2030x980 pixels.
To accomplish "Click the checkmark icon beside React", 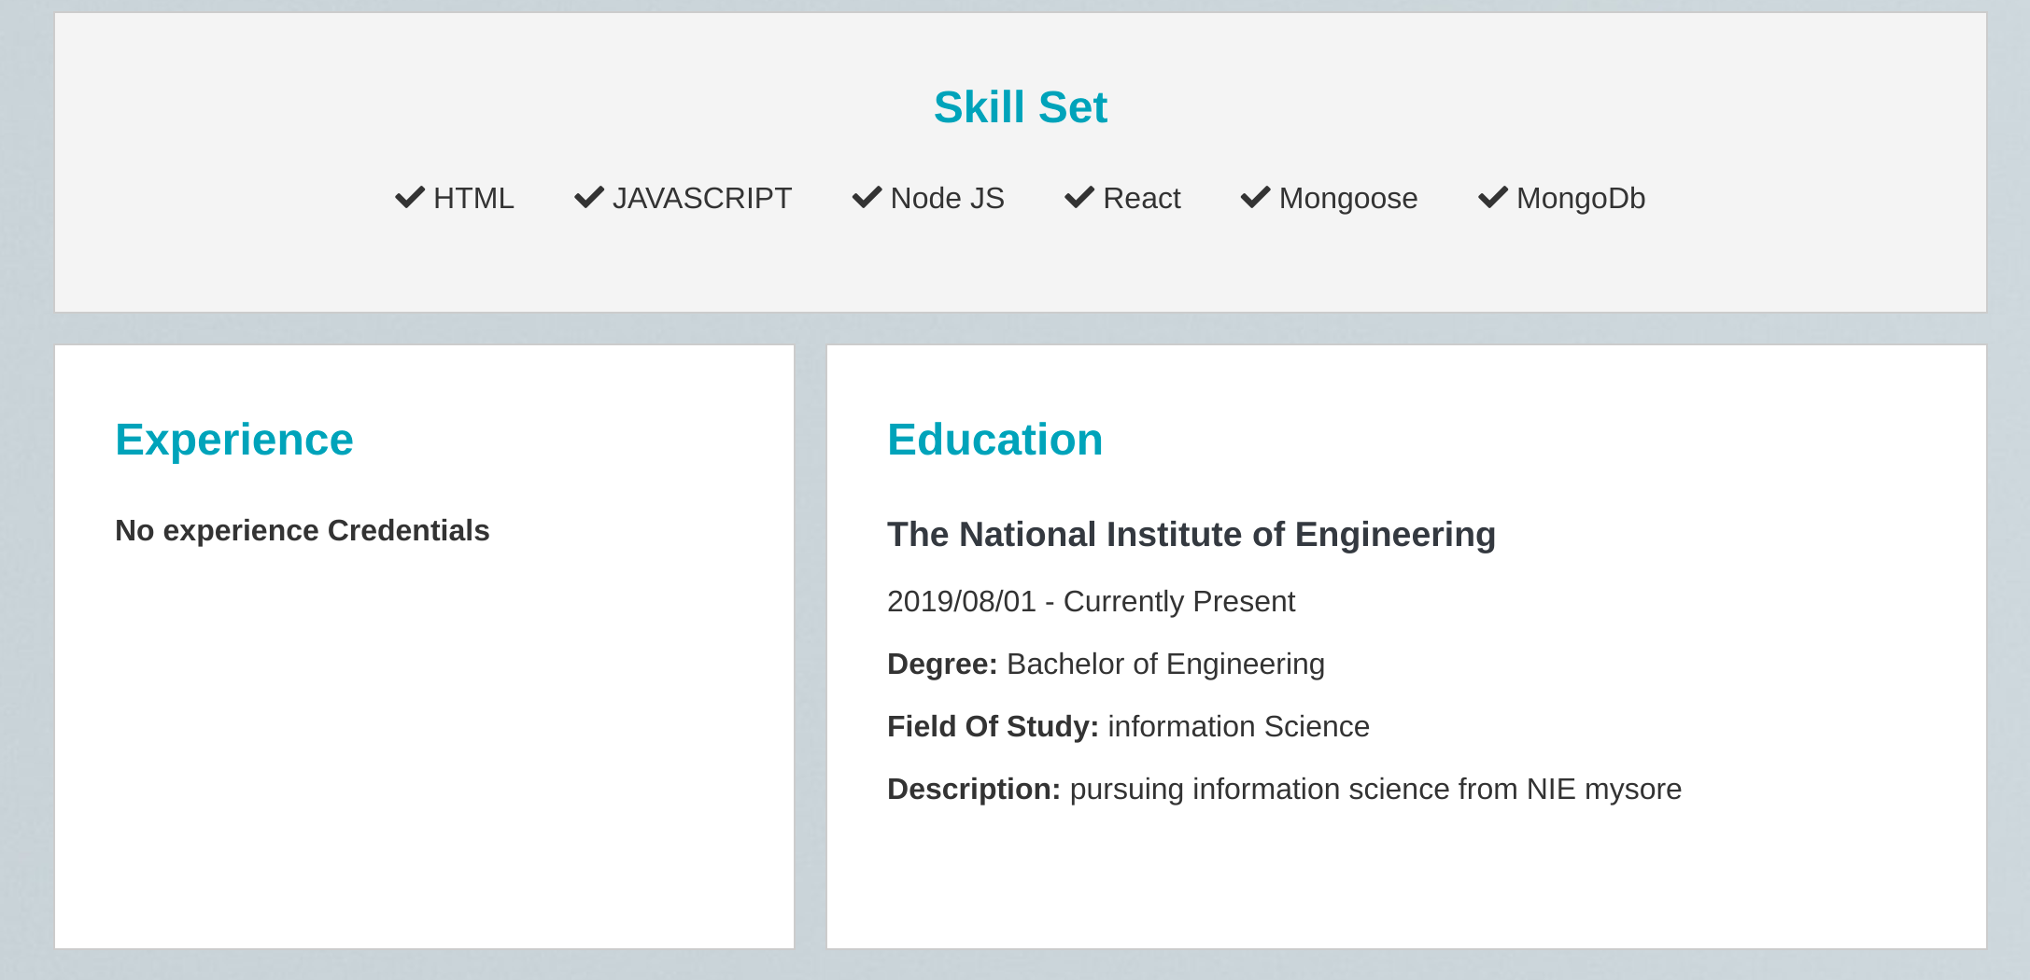I will point(1079,198).
